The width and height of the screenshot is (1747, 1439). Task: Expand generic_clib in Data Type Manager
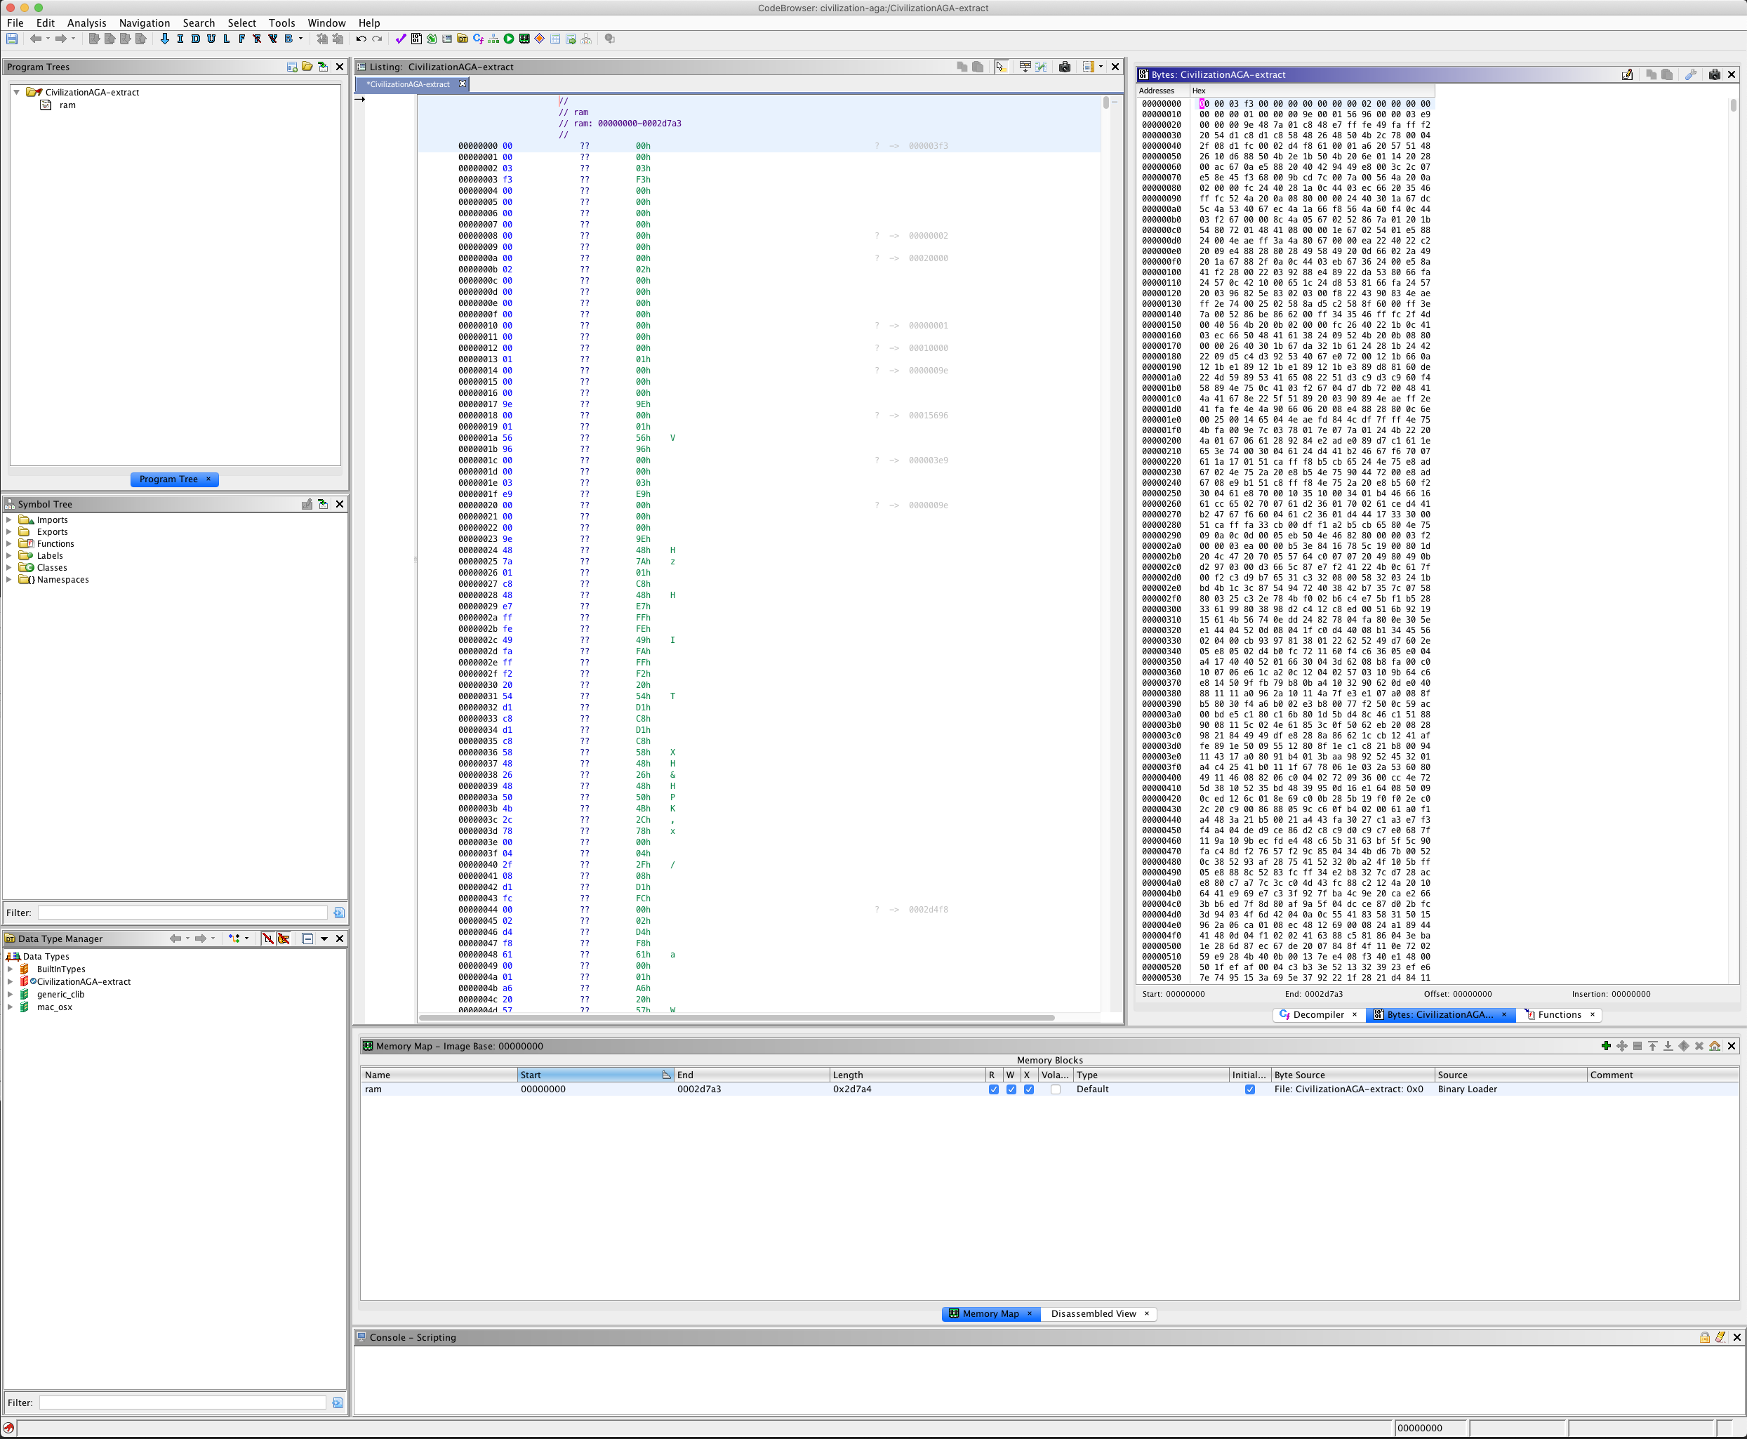[10, 995]
